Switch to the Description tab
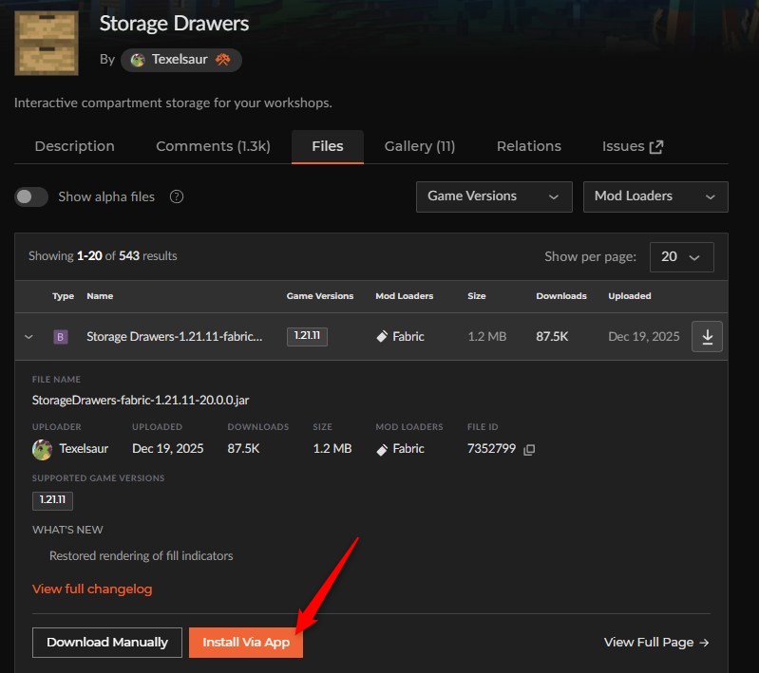759x673 pixels. [74, 146]
